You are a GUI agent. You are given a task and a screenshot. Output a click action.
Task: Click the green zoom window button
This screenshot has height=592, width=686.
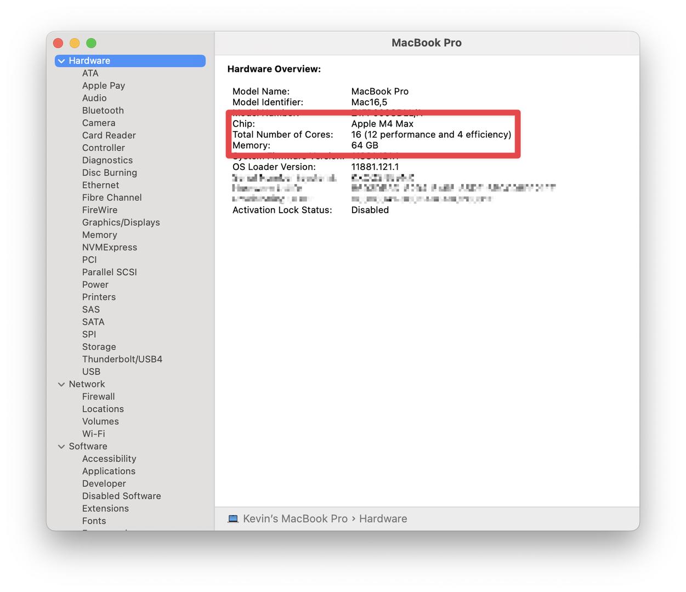coord(92,43)
